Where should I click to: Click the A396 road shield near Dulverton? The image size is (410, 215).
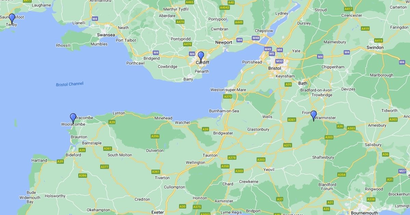[155, 136]
